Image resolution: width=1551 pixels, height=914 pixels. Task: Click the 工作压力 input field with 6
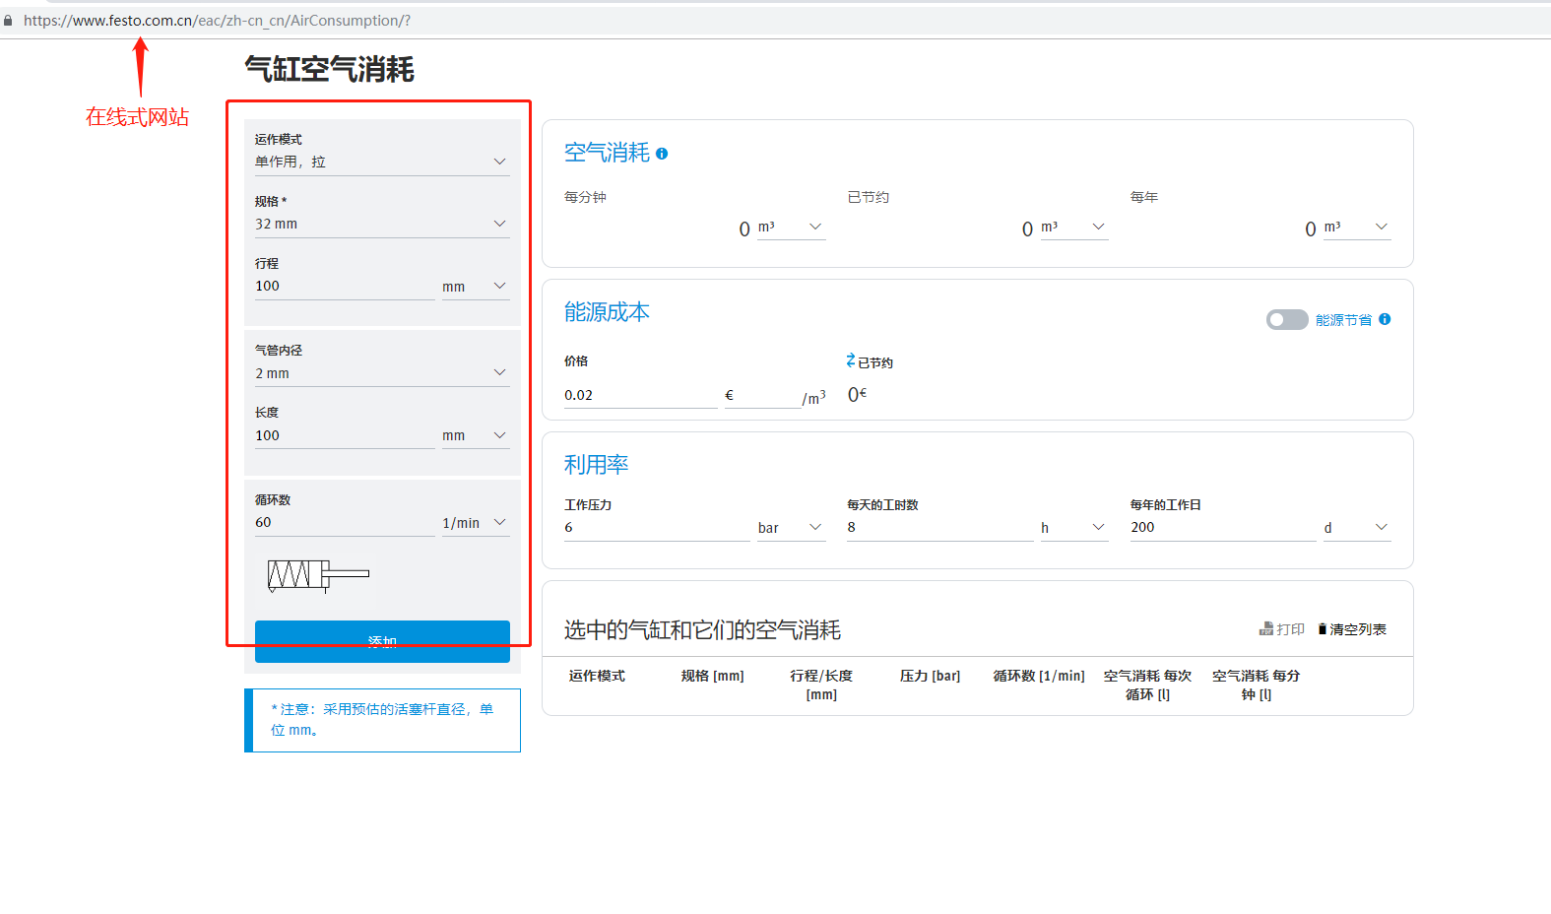click(657, 528)
